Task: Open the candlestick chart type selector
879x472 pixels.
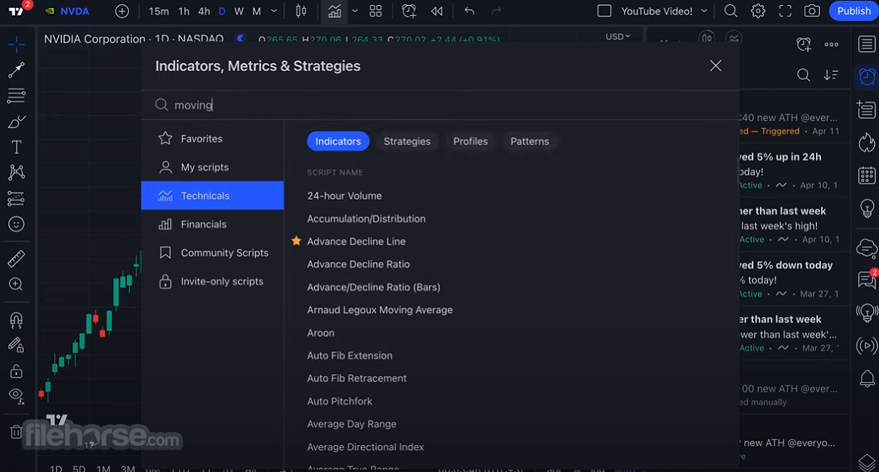Action: [301, 11]
